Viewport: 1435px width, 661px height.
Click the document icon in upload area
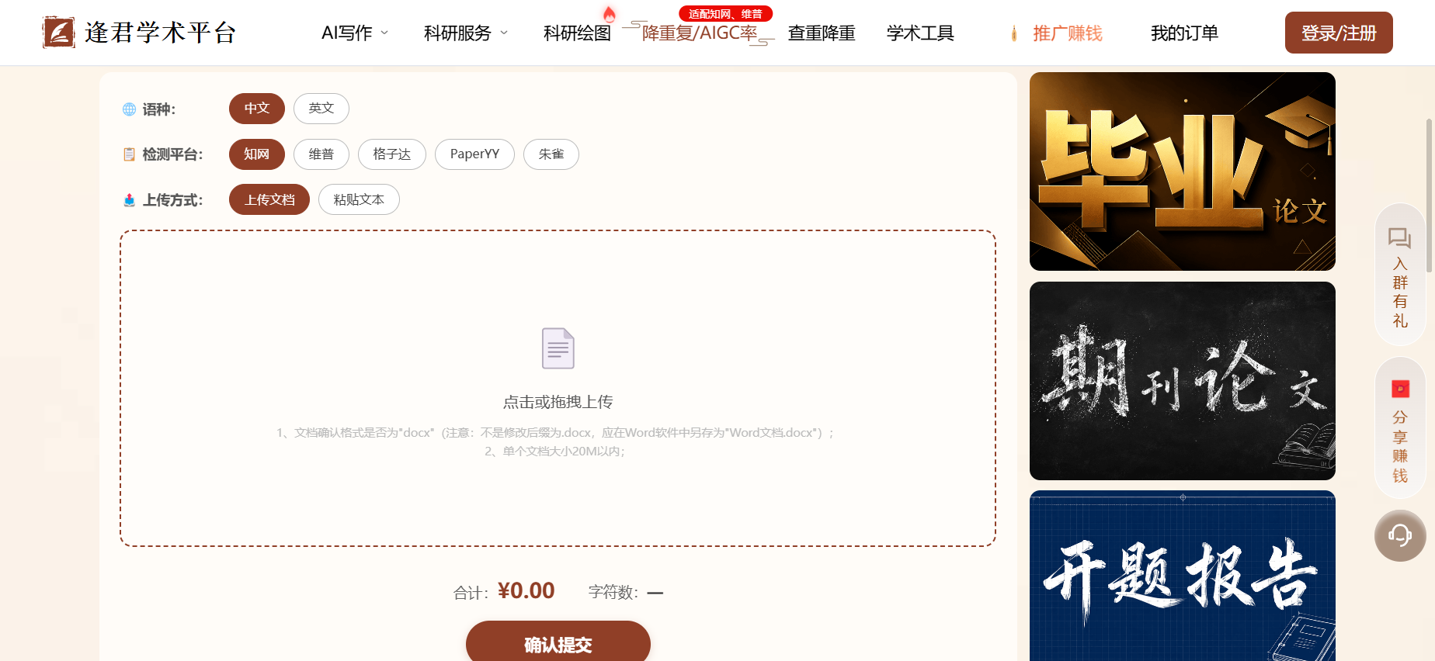558,348
